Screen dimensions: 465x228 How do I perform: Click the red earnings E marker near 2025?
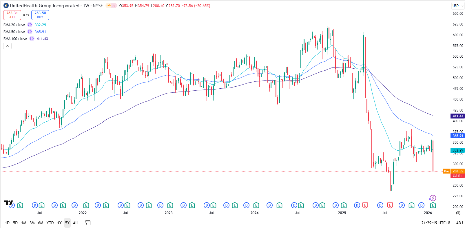pos(365,205)
